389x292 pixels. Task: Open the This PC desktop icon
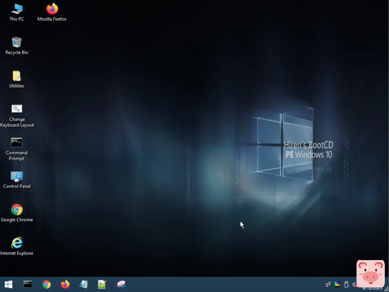(x=17, y=13)
